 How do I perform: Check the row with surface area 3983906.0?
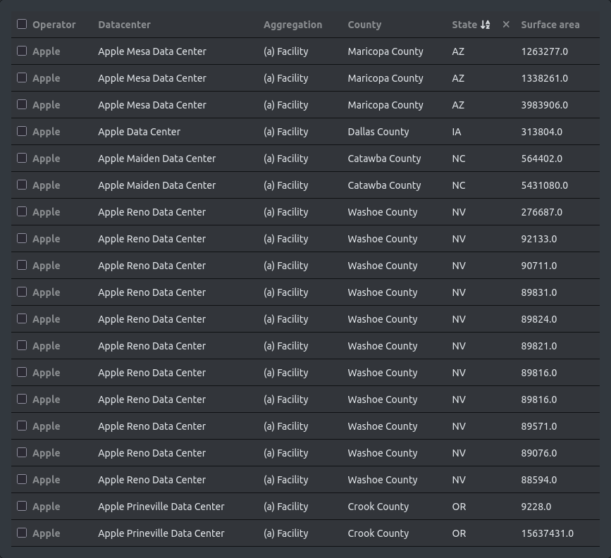point(22,104)
